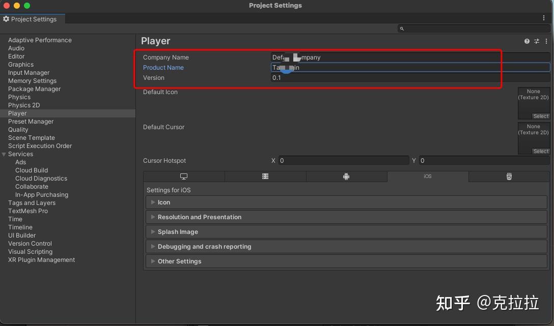
Task: Click the search field at the top
Action: point(474,28)
